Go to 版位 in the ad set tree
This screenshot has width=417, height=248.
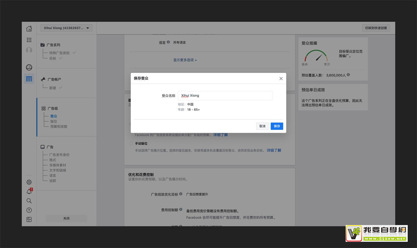click(54, 121)
